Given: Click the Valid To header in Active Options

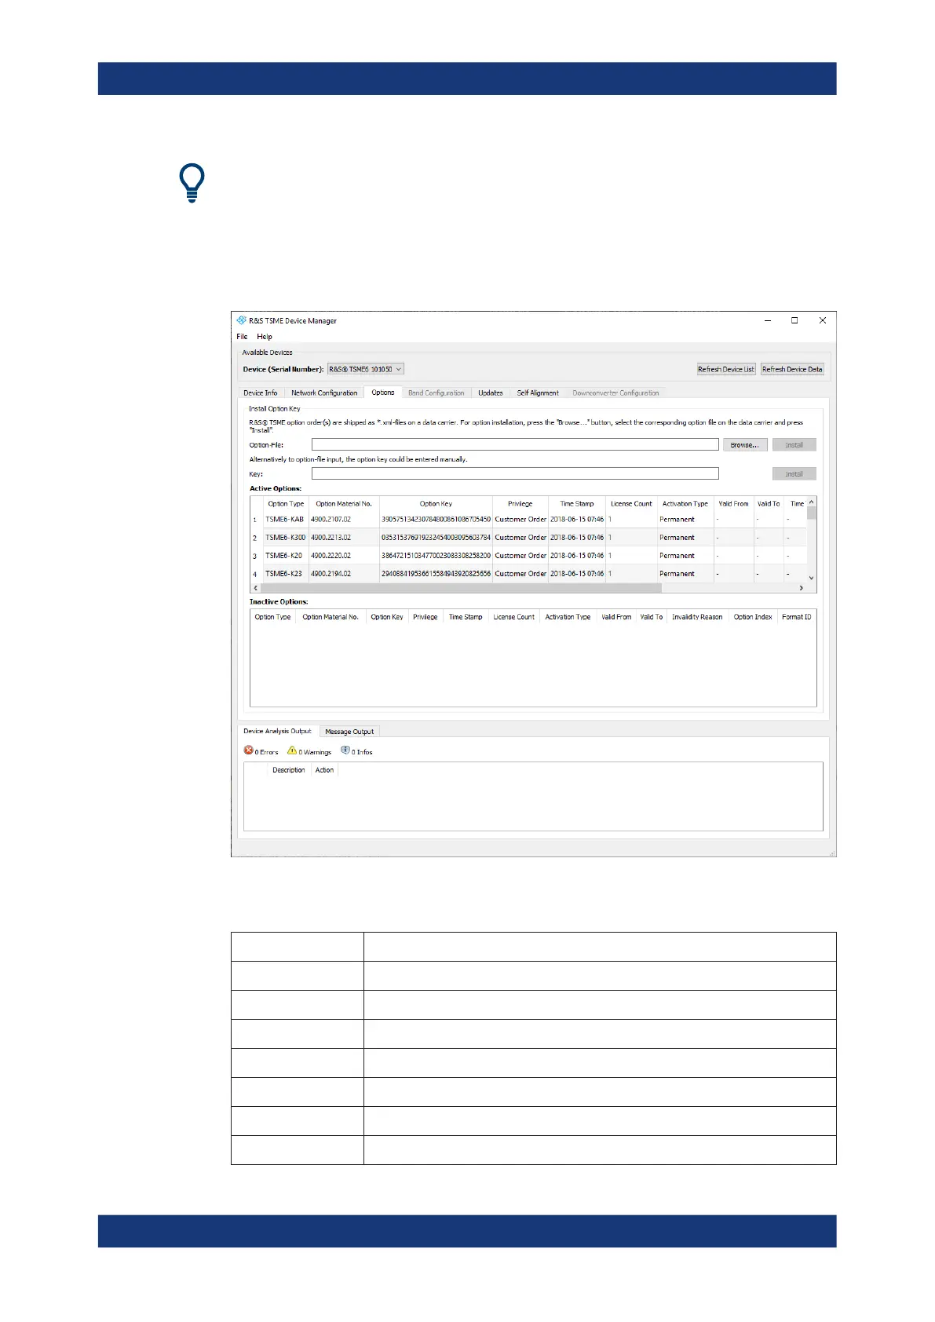Looking at the screenshot, I should point(769,504).
